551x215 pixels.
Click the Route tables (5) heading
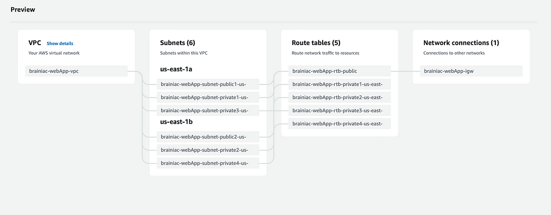tap(316, 43)
